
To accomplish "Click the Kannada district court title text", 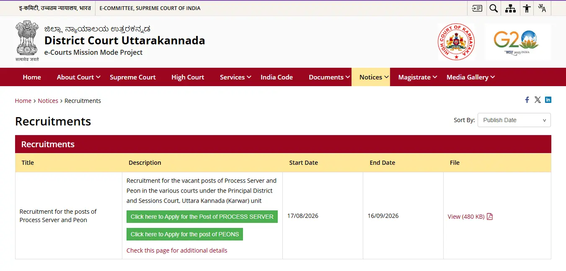I will 97,29.
